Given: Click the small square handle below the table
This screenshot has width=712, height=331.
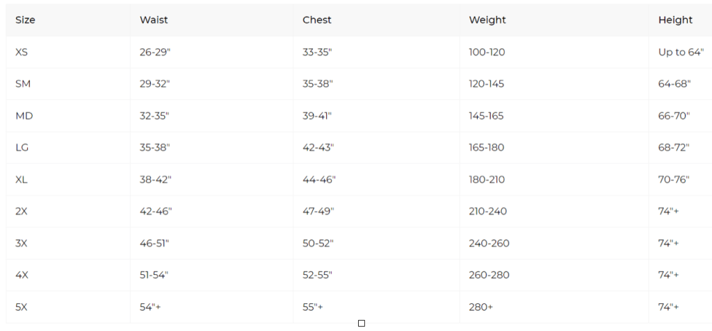Looking at the screenshot, I should coord(362,323).
